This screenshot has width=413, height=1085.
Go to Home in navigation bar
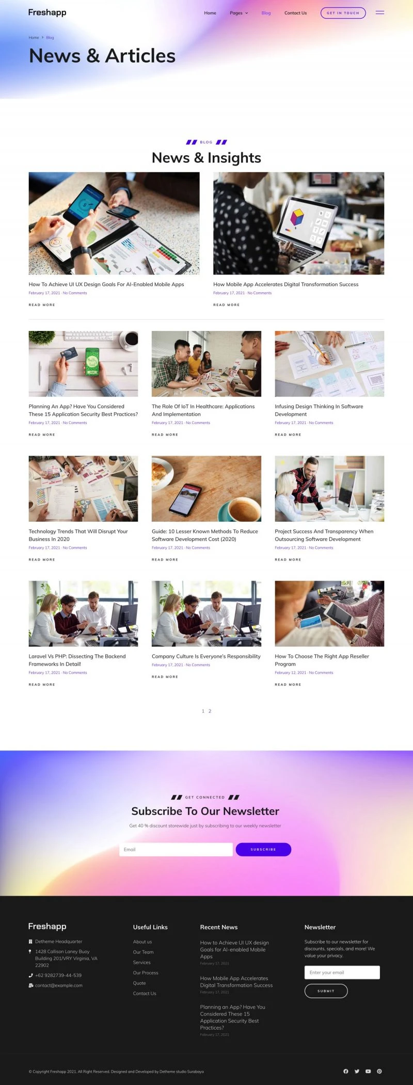210,13
